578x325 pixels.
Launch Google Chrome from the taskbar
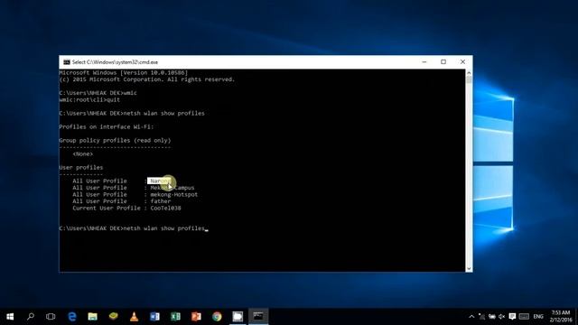pyautogui.click(x=217, y=316)
